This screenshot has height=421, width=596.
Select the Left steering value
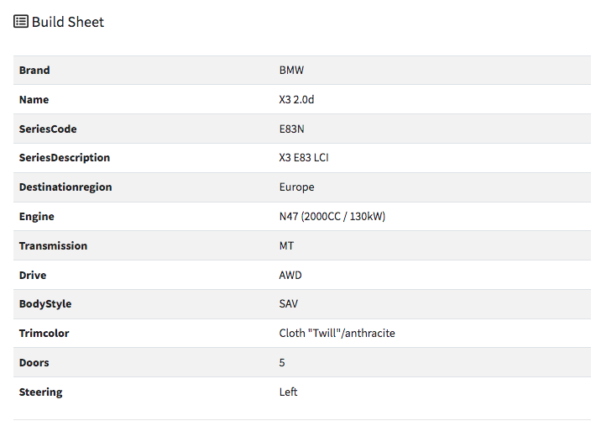click(288, 392)
